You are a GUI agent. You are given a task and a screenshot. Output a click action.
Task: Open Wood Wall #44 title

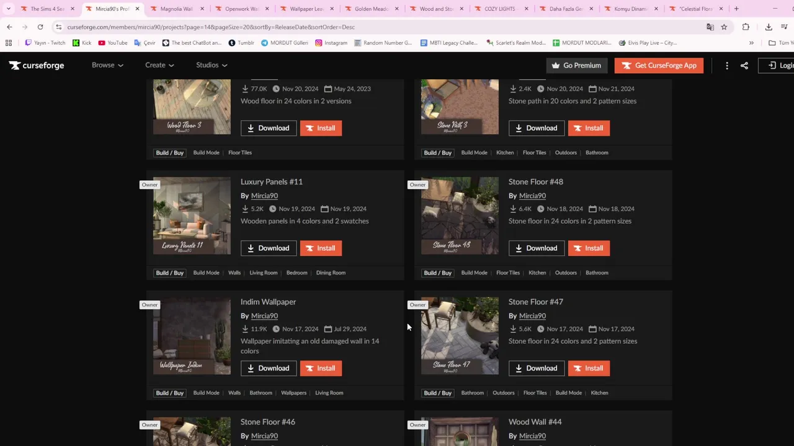(535, 422)
